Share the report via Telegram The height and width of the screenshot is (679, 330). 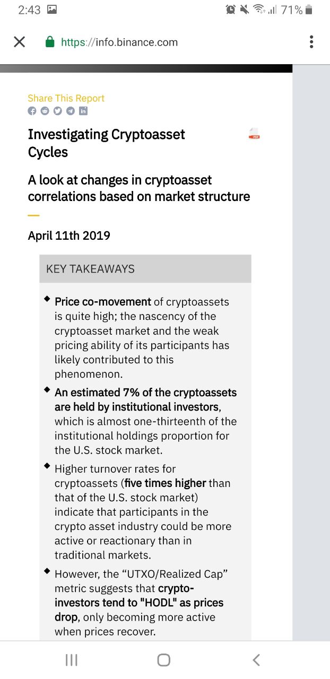click(x=70, y=111)
